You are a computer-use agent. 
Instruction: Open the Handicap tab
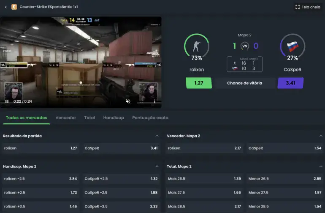tap(114, 118)
